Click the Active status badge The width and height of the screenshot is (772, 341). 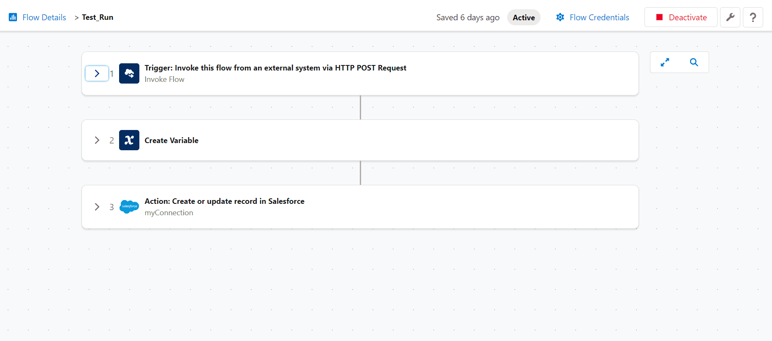point(524,17)
